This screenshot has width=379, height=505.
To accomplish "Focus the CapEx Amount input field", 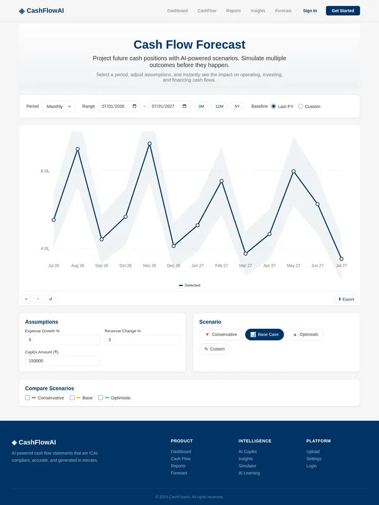I will pos(62,361).
